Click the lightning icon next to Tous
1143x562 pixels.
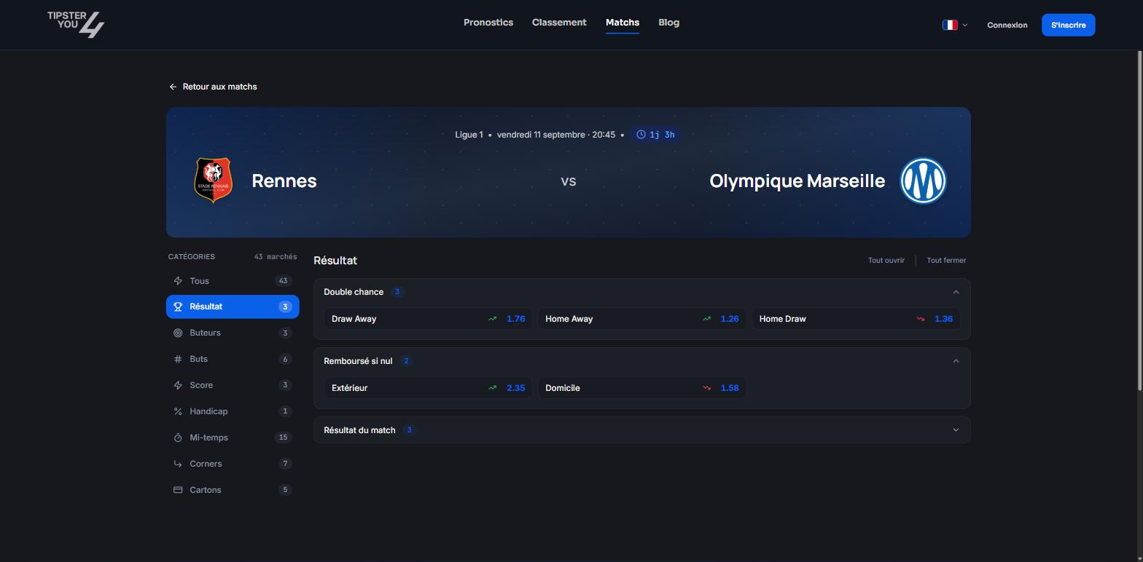[178, 281]
